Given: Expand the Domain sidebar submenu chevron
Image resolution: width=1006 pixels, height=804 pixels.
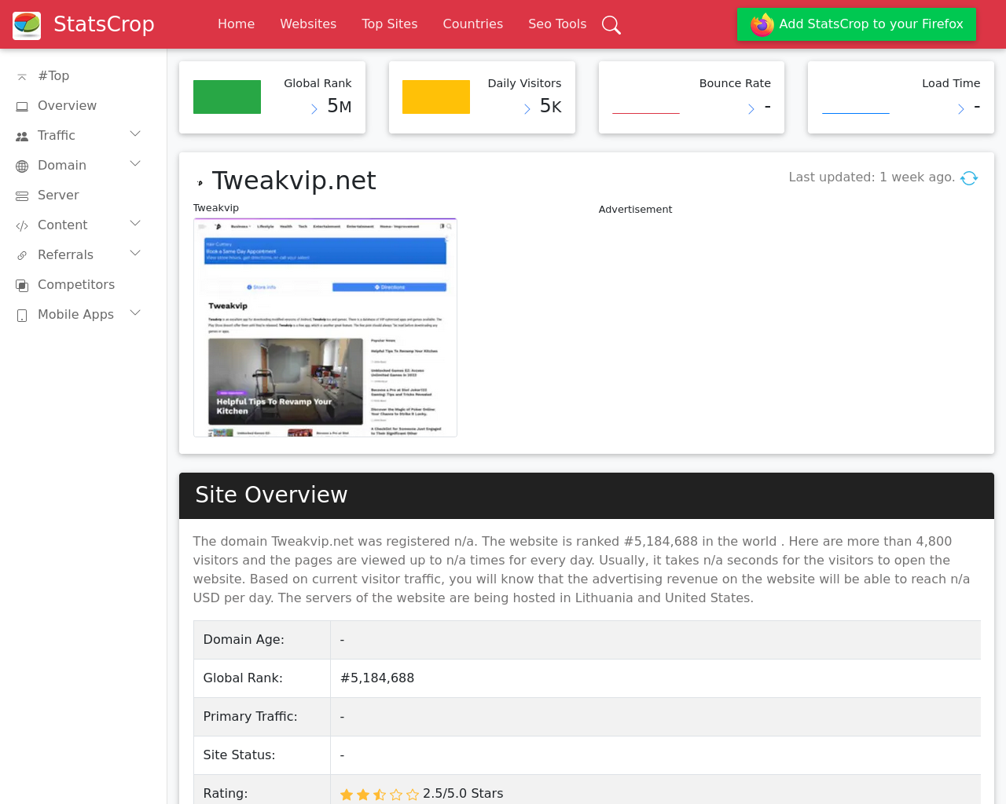Looking at the screenshot, I should [135, 164].
